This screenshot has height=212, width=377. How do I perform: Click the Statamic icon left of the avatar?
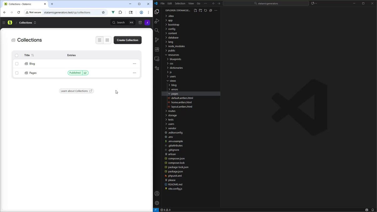(x=140, y=23)
